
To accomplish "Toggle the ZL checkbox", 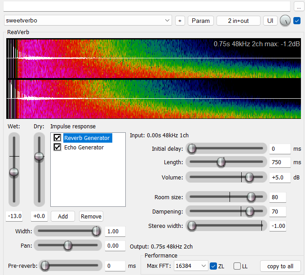I will 213,266.
